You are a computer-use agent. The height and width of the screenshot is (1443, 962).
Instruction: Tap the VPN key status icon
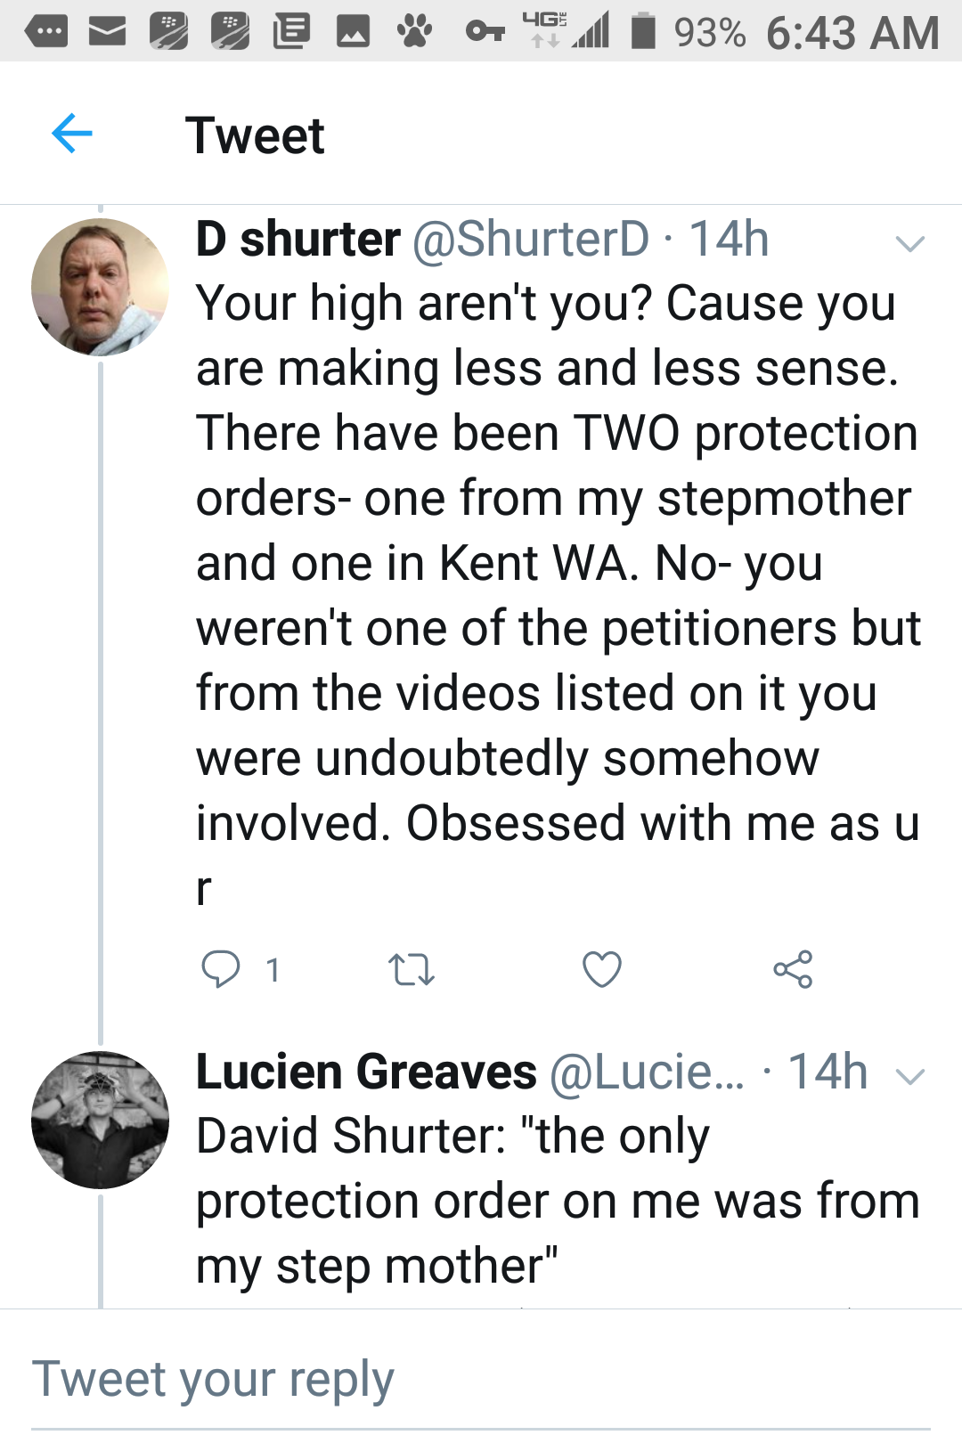[485, 33]
